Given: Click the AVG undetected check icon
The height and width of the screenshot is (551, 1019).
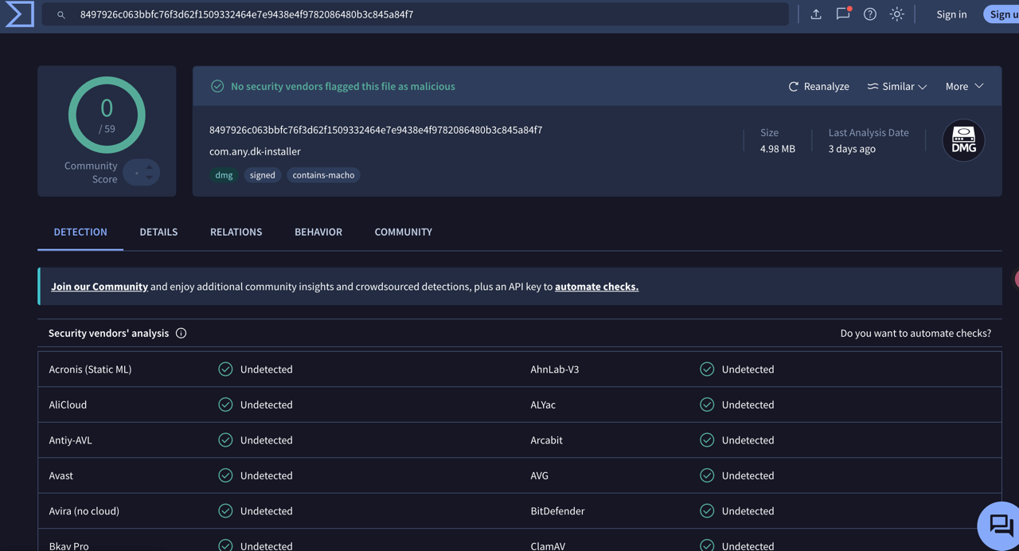Looking at the screenshot, I should [x=707, y=475].
